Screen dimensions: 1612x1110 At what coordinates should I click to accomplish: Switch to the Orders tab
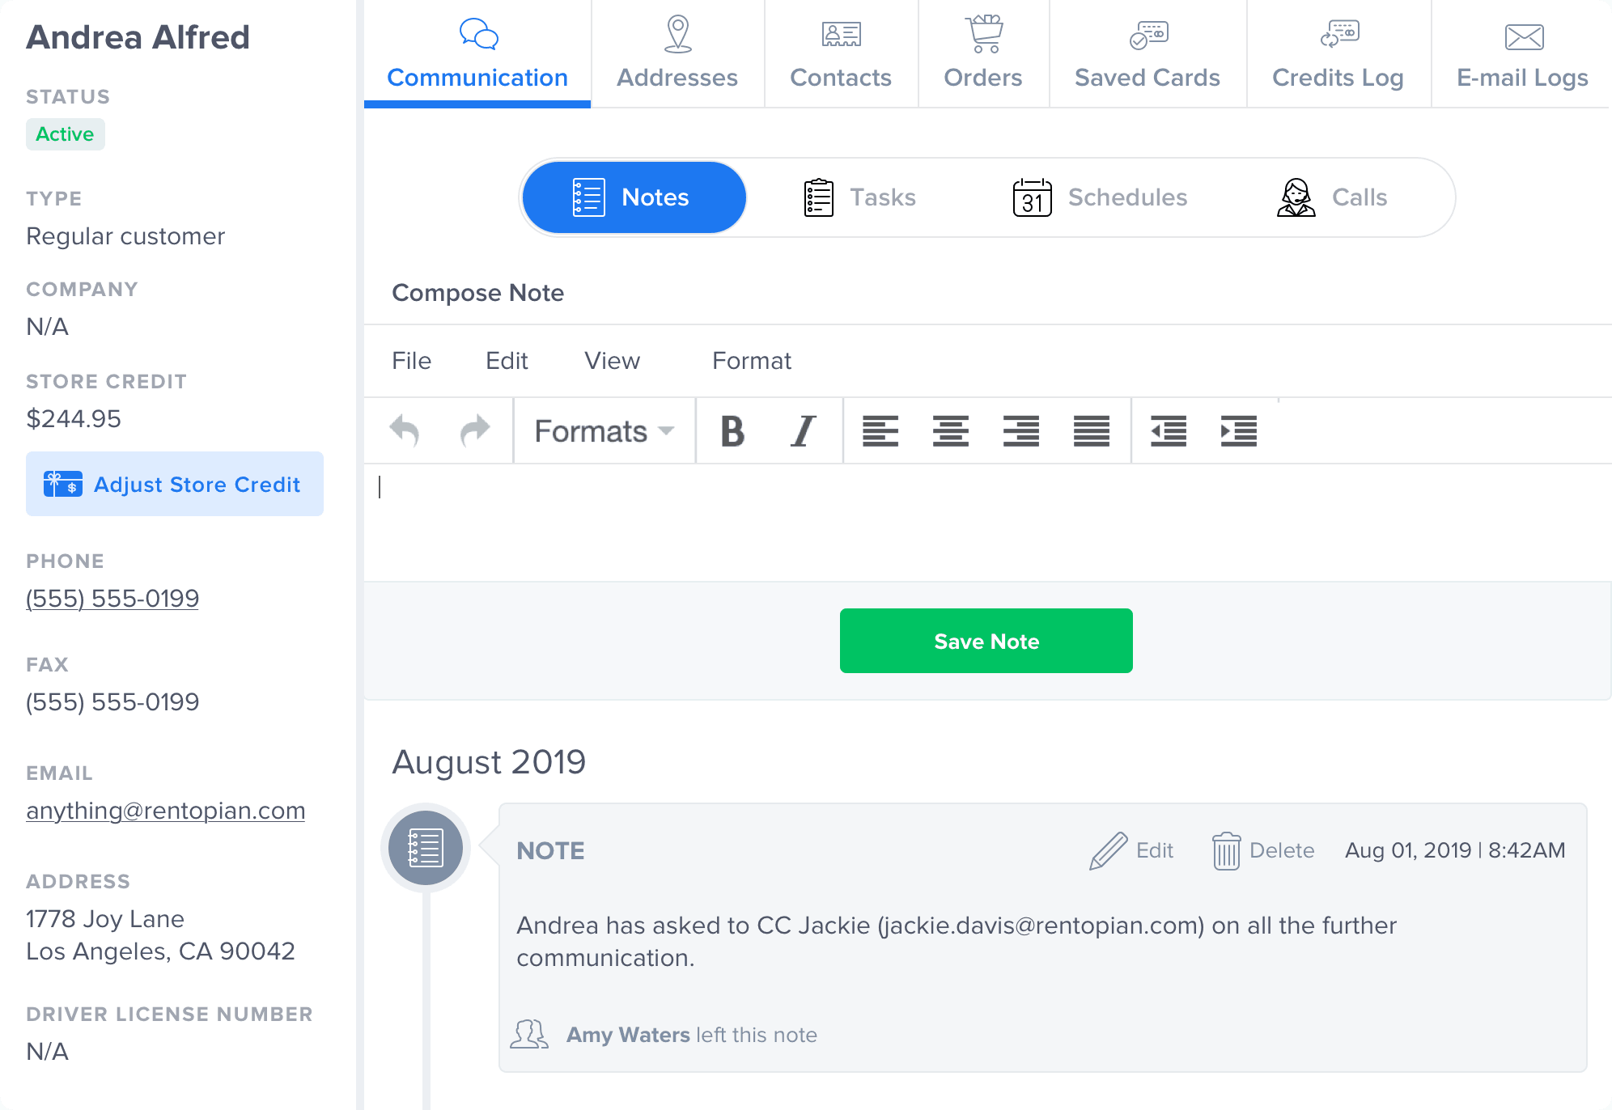982,54
